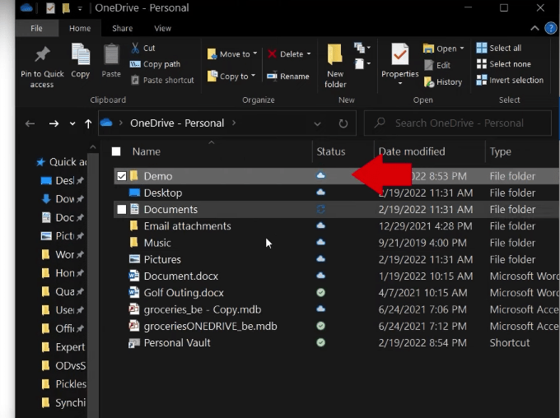
Task: Open Customize Quick Access Toolbar dropdown
Action: 80,8
